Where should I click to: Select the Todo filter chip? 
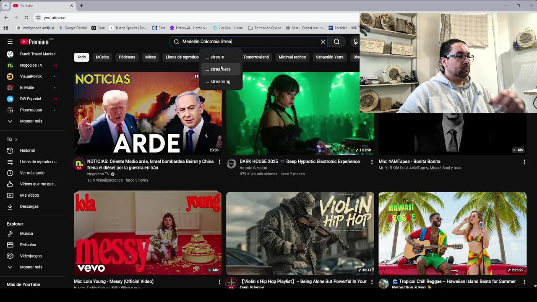[x=81, y=57]
